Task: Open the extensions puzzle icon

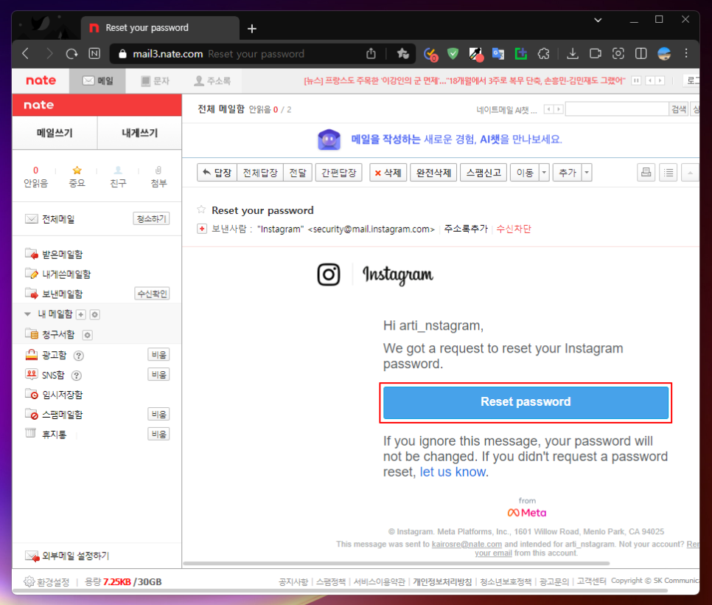Action: 543,54
